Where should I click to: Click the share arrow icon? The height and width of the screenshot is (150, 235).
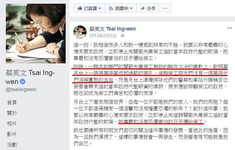(x=142, y=8)
